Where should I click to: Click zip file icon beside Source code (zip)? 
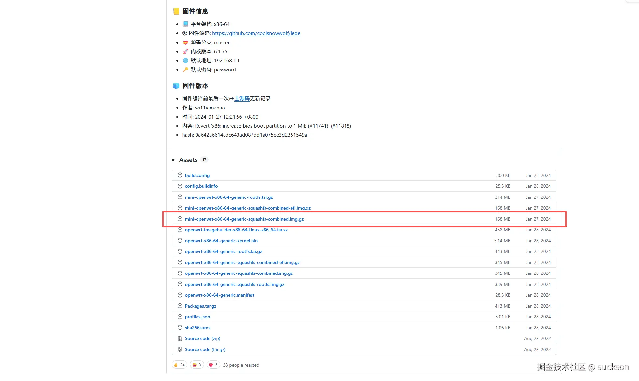tap(180, 338)
